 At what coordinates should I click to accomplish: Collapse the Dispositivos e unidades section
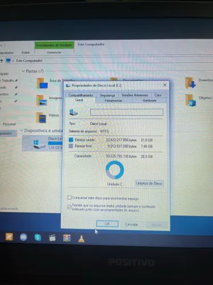tap(22, 131)
